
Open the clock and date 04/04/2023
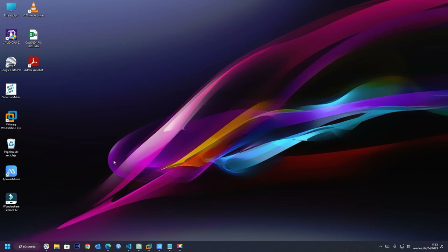click(425, 246)
